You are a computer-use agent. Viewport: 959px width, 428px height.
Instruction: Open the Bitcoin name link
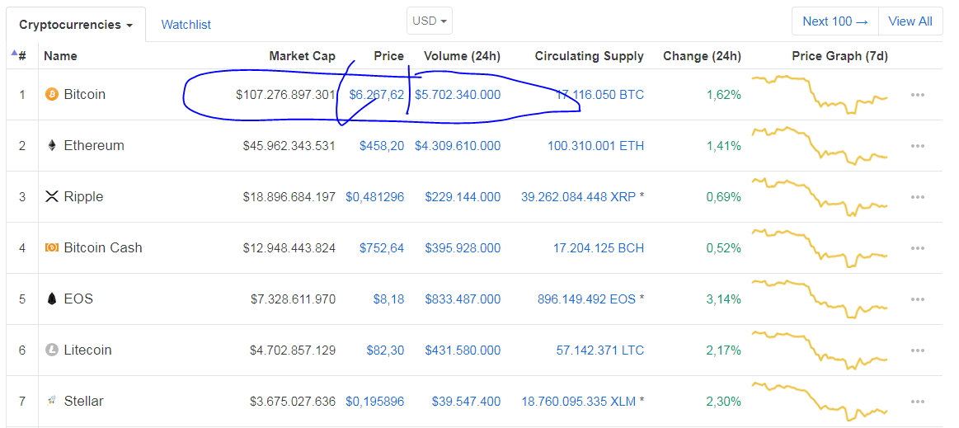[x=84, y=95]
